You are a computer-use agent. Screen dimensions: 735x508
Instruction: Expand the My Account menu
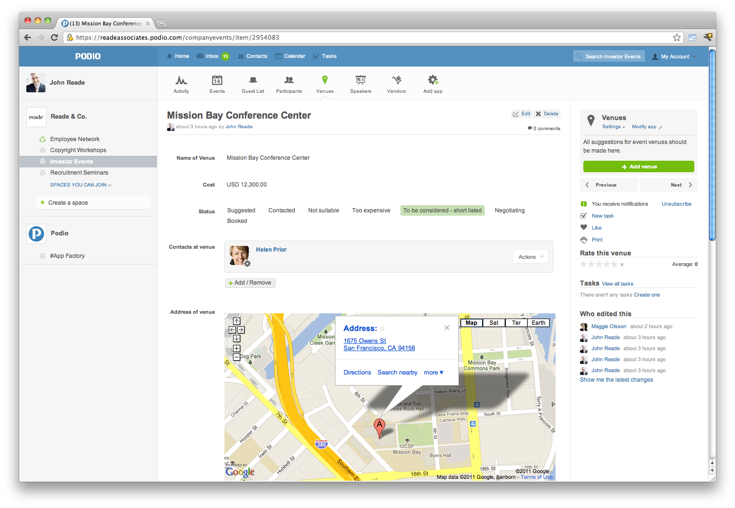point(675,56)
